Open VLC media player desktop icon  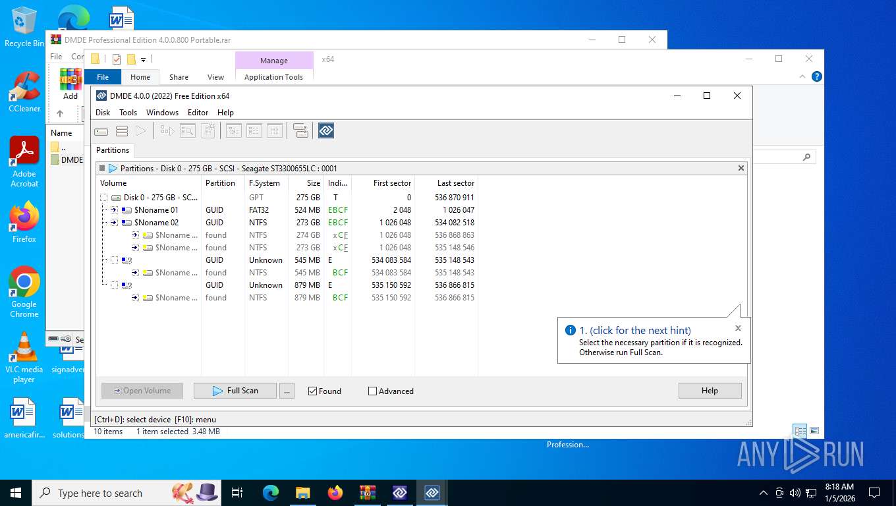click(24, 357)
